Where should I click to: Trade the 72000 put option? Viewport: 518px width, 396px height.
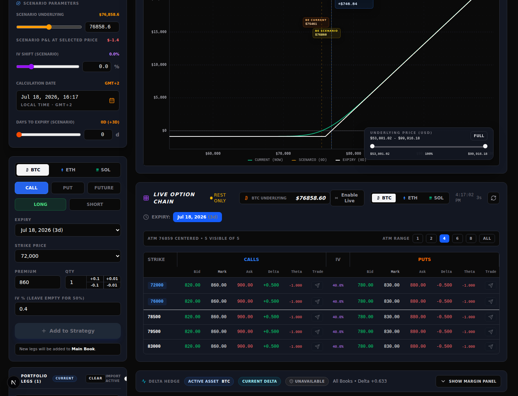[491, 285]
